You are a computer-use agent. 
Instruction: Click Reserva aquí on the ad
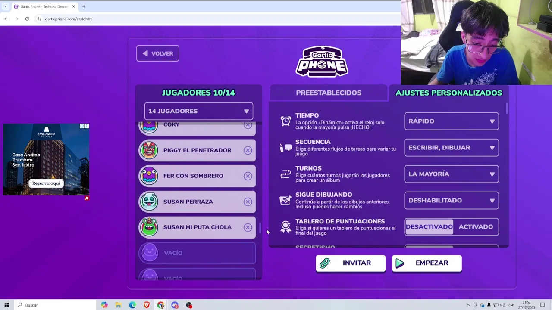tap(46, 183)
